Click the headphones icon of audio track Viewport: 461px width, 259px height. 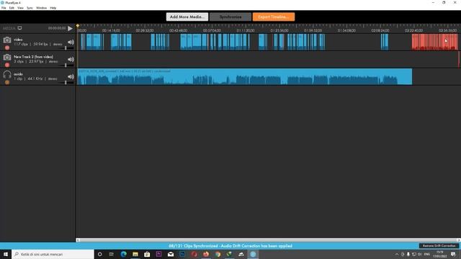pyautogui.click(x=7, y=75)
